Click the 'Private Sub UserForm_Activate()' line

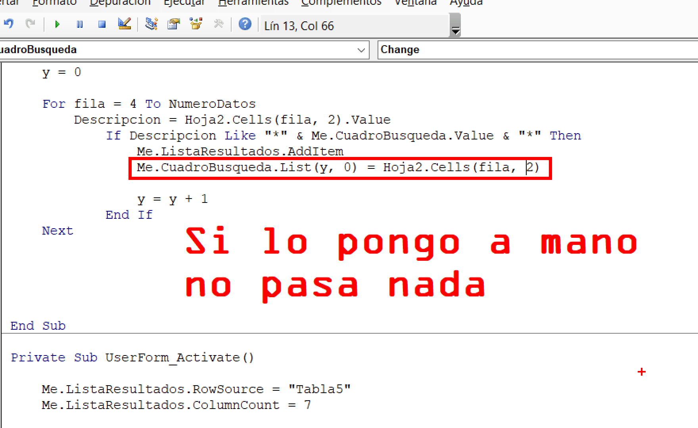pyautogui.click(x=132, y=358)
